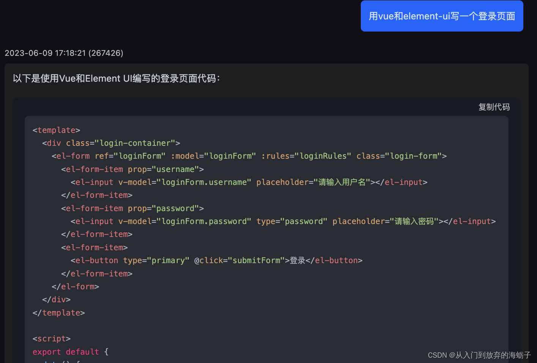Screen dimensions: 537x363
Task: Click the el-input line with placeholder 请输入密码
Action: coord(283,221)
